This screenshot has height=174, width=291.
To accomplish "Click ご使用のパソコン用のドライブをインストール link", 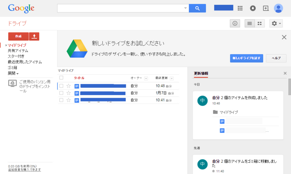I will tap(35, 86).
